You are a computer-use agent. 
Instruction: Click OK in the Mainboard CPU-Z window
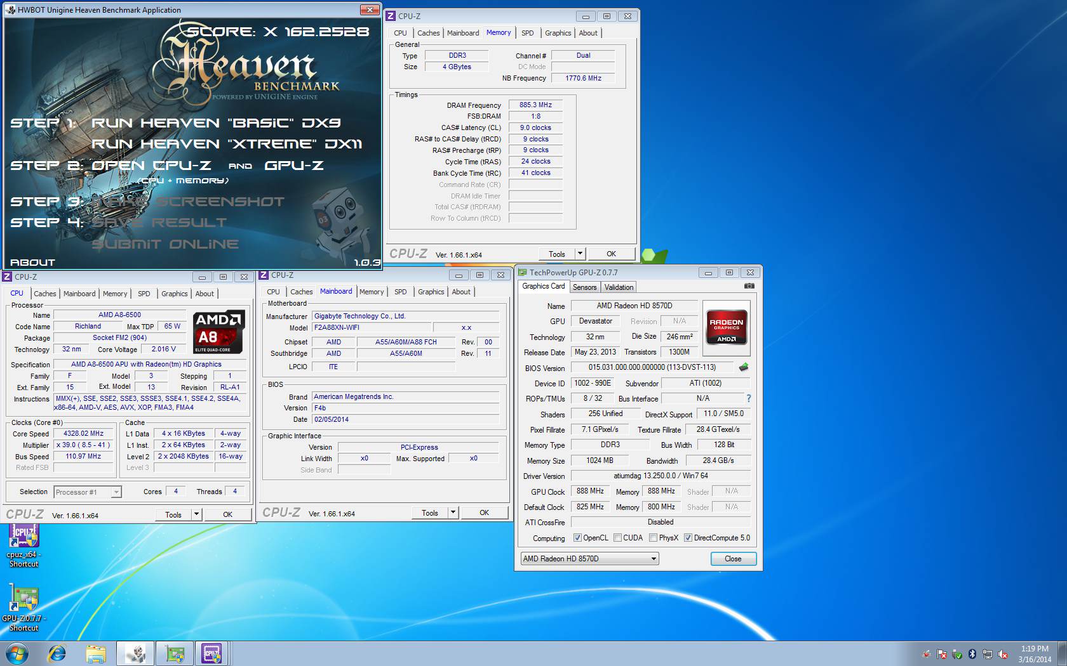coord(484,513)
